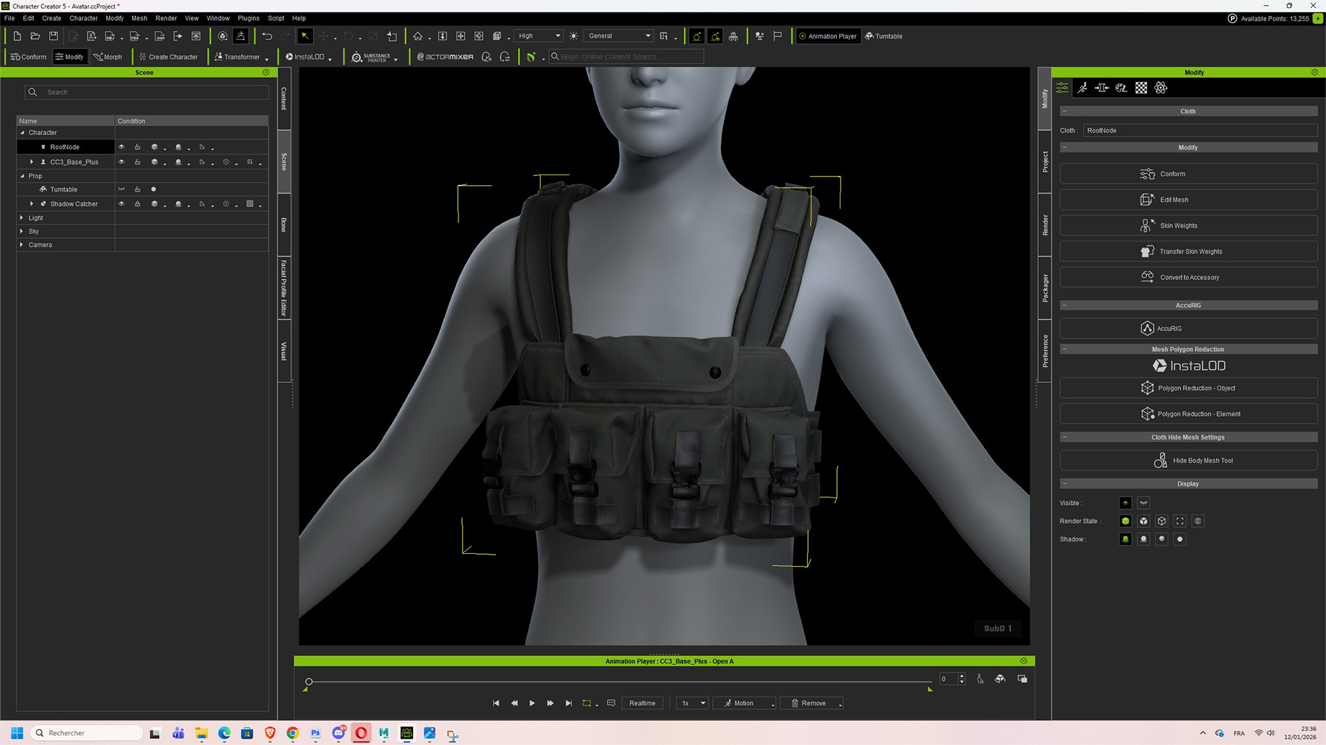The width and height of the screenshot is (1326, 745).
Task: Click the New Project icon in toolbar
Action: pyautogui.click(x=17, y=36)
